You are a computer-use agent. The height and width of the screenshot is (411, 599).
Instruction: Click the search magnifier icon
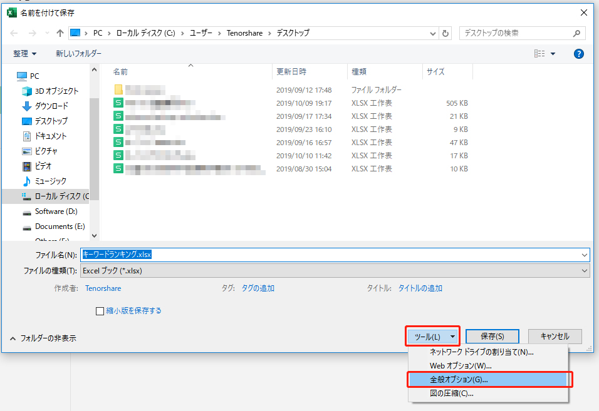pyautogui.click(x=578, y=33)
